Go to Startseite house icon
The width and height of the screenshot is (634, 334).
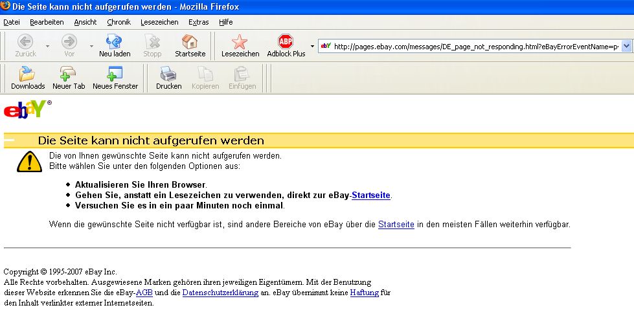tap(190, 41)
